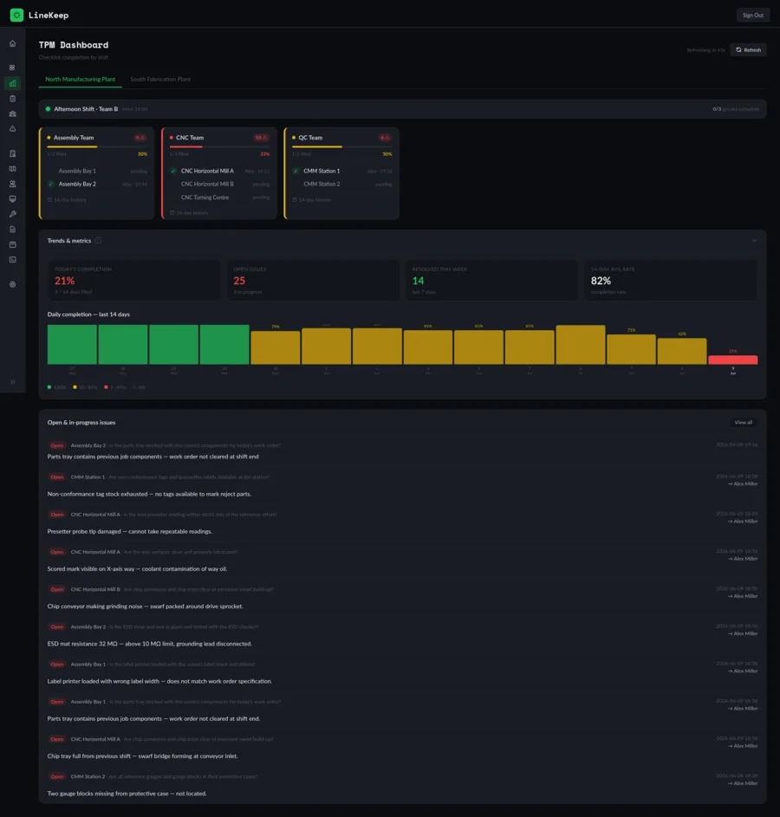This screenshot has width=780, height=817.
Task: Open CNC Horizontal Mill B pending row
Action: [219, 184]
